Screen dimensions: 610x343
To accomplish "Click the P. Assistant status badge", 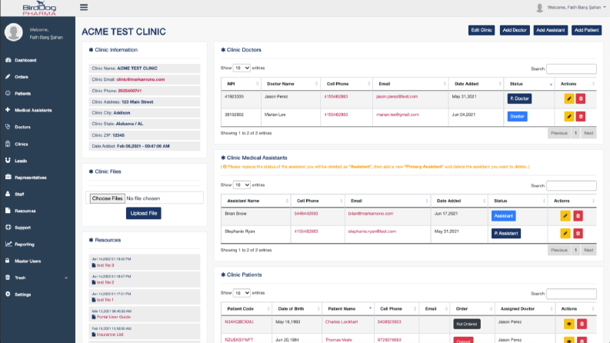I will tap(505, 233).
